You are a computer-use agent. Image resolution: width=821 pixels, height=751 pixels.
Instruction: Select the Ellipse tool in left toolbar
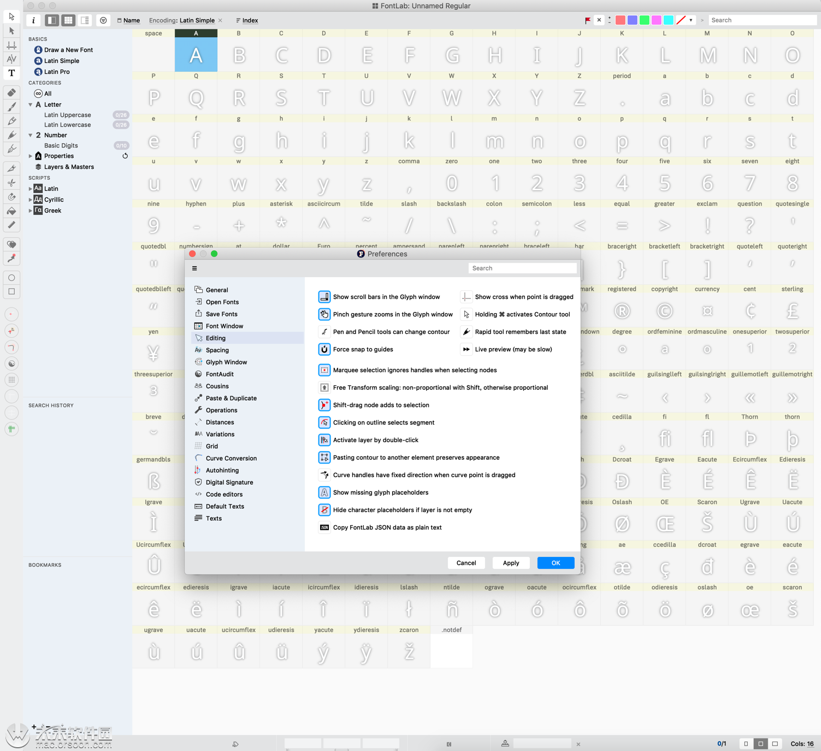[11, 278]
